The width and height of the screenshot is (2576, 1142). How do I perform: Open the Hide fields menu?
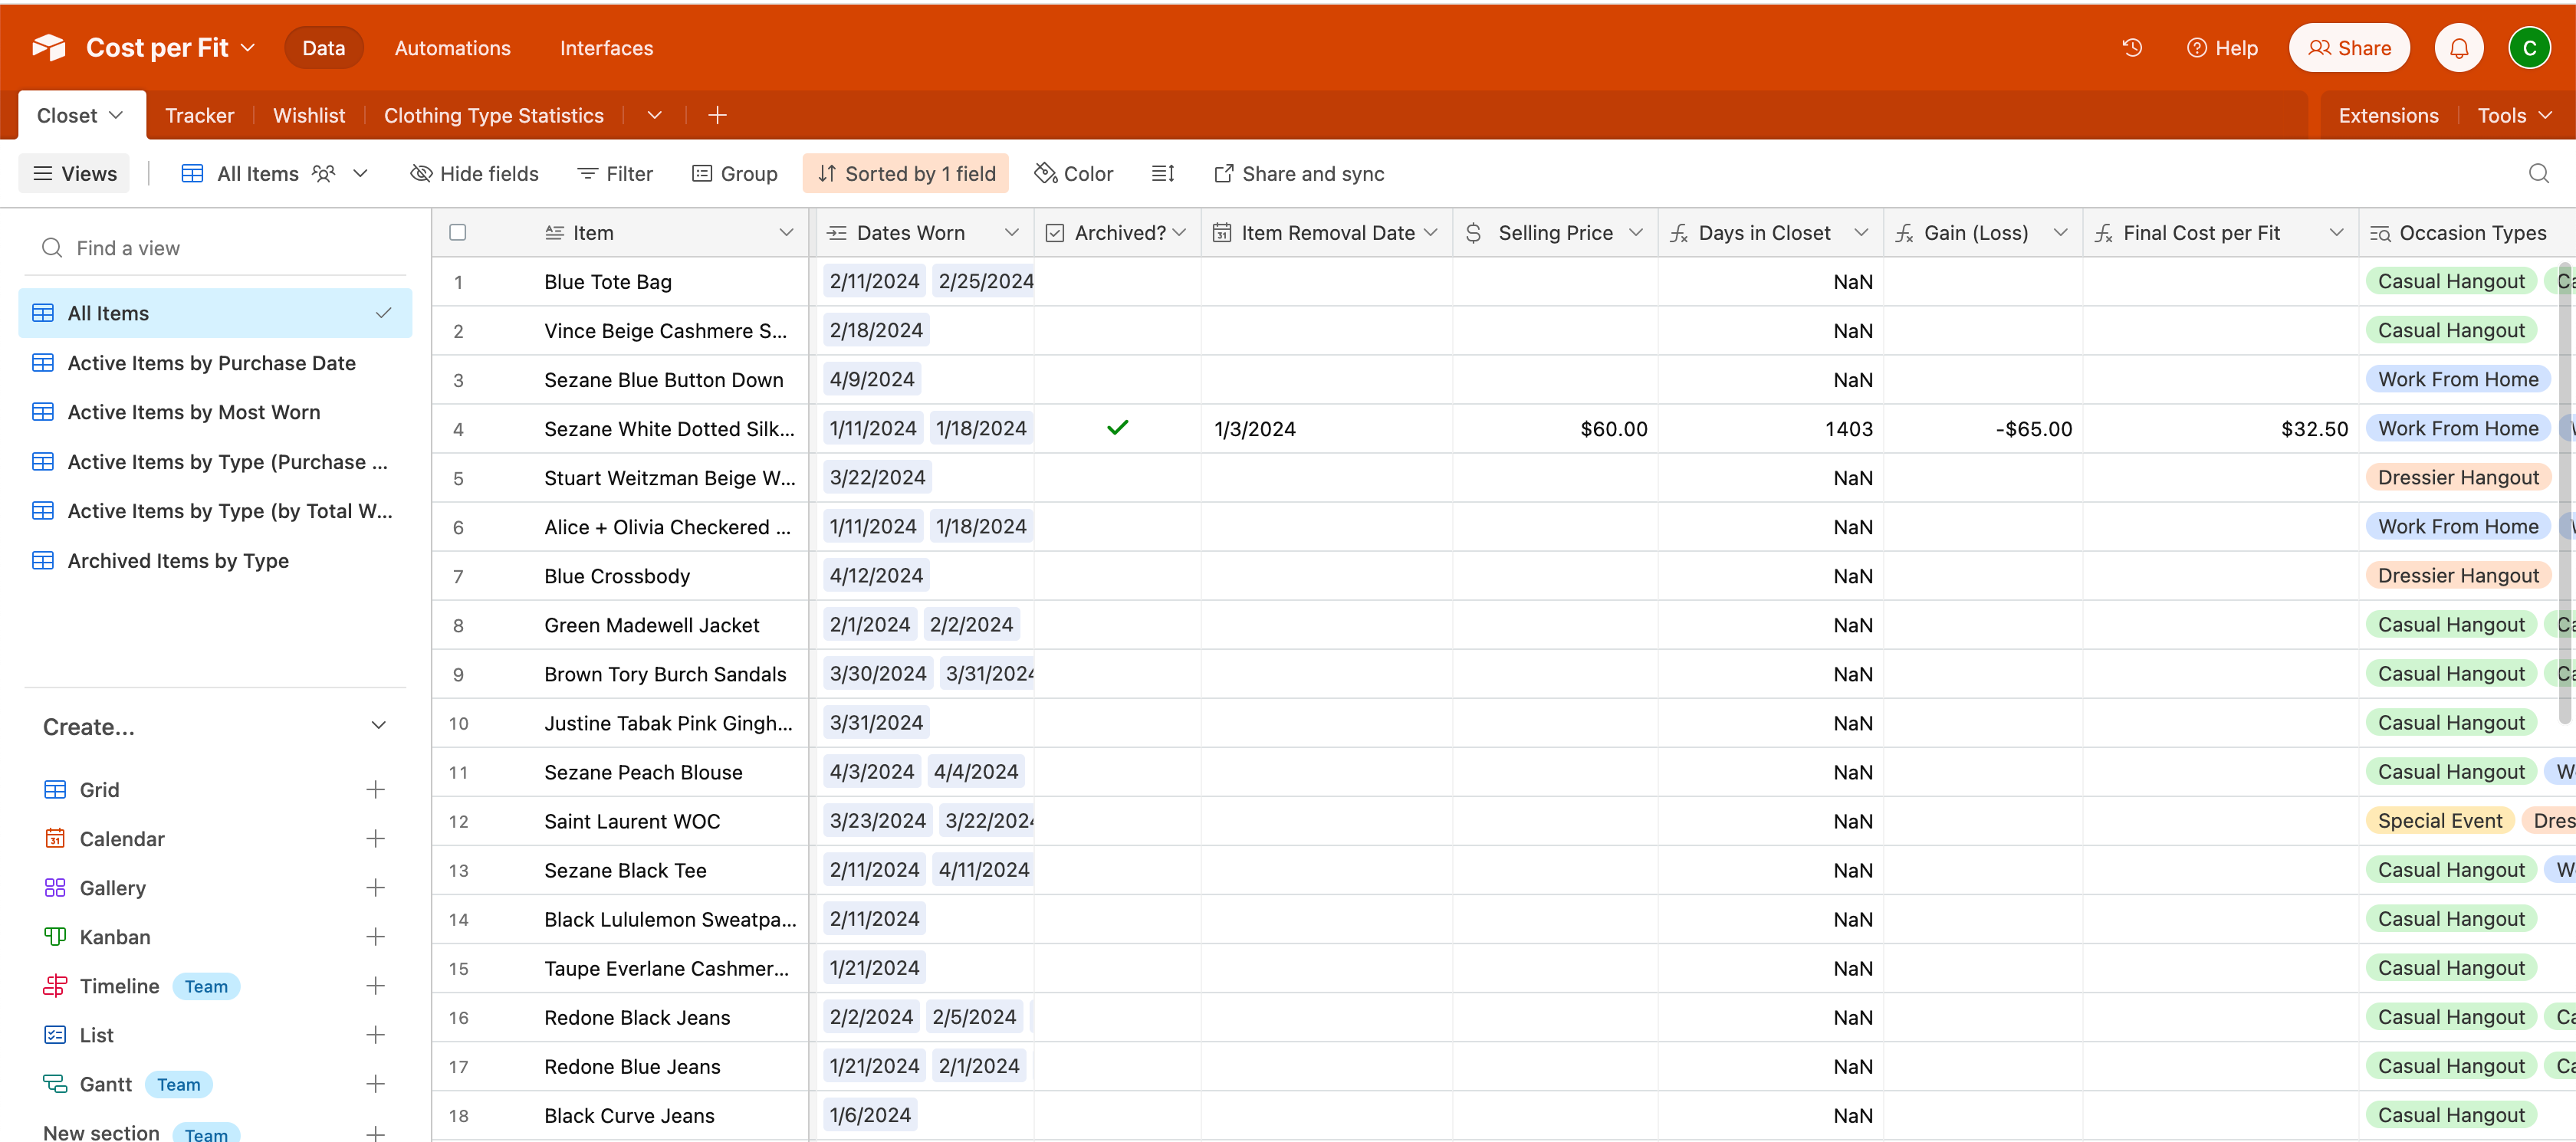pos(475,174)
